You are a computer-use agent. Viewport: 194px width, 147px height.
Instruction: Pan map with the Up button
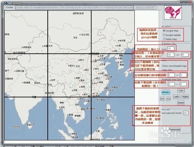(181, 91)
